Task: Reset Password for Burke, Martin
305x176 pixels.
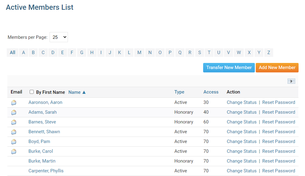Action: 278,161
